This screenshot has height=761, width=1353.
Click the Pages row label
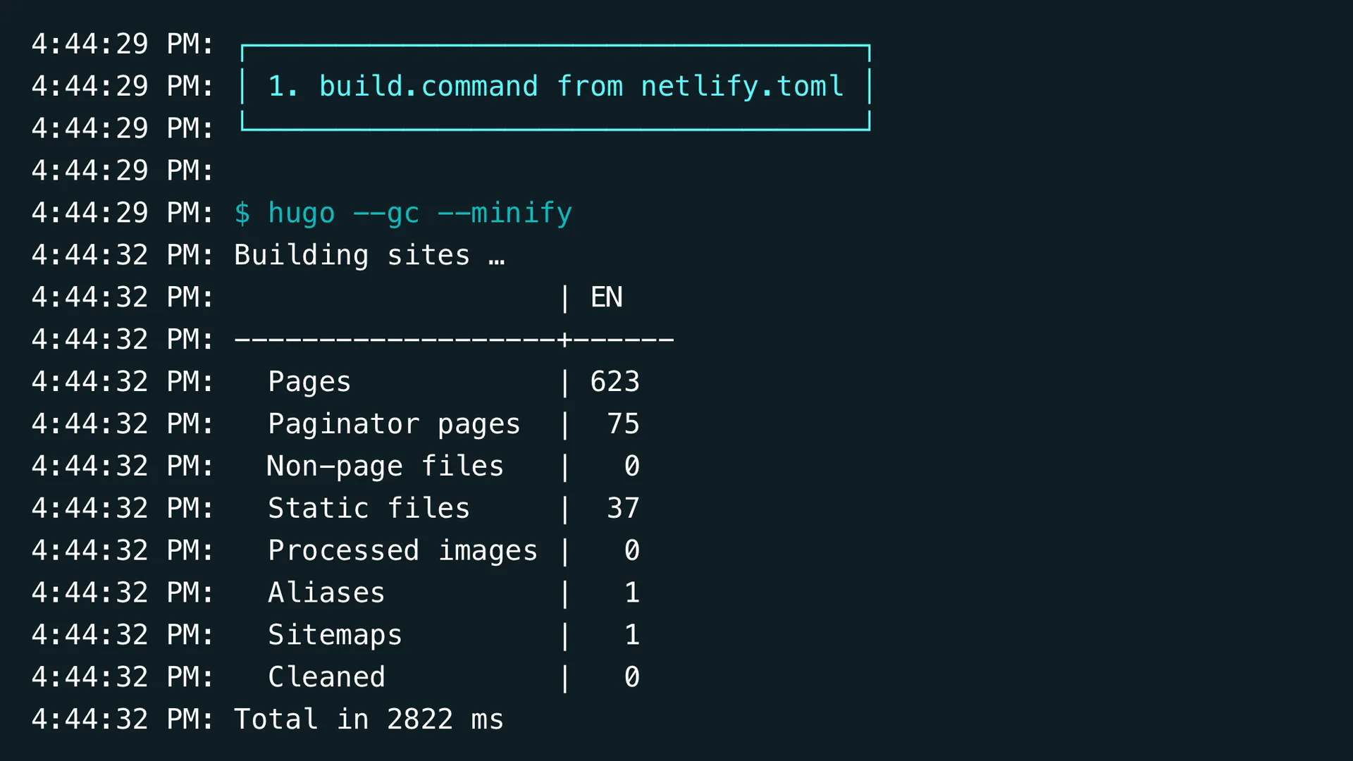tap(309, 382)
